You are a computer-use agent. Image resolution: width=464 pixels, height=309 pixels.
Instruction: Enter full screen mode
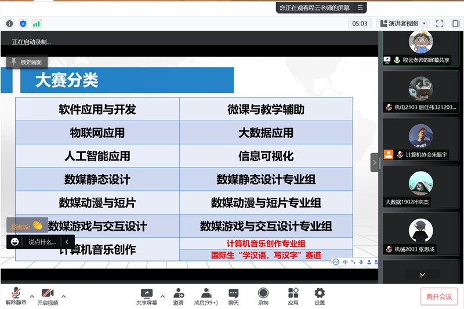pyautogui.click(x=439, y=24)
